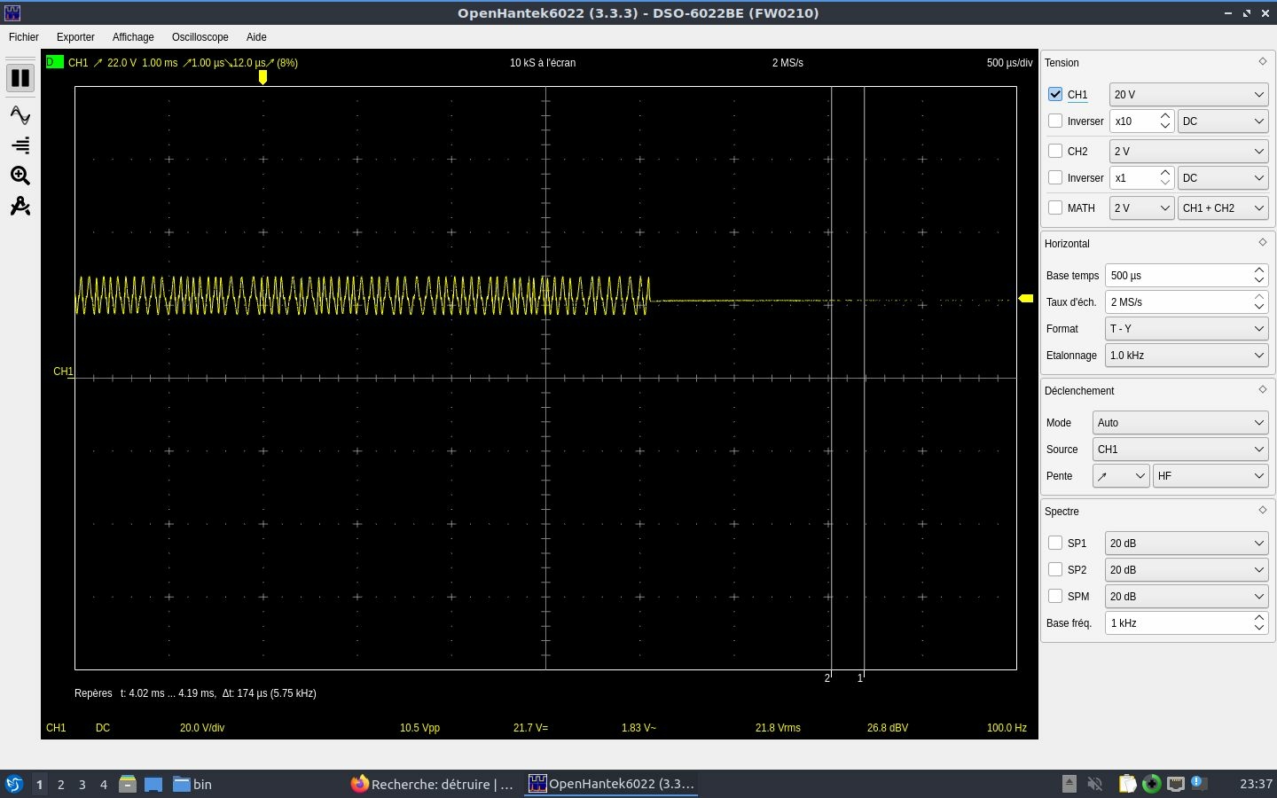Click the yellow trigger level marker on the right edge
This screenshot has width=1277, height=798.
tap(1026, 299)
